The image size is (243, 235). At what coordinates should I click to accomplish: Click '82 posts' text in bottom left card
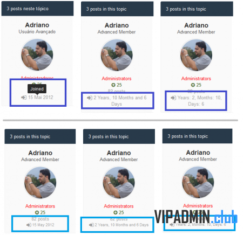pos(40,219)
